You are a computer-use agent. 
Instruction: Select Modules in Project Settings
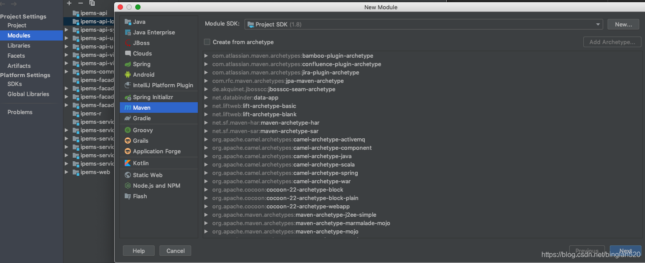[31, 35]
